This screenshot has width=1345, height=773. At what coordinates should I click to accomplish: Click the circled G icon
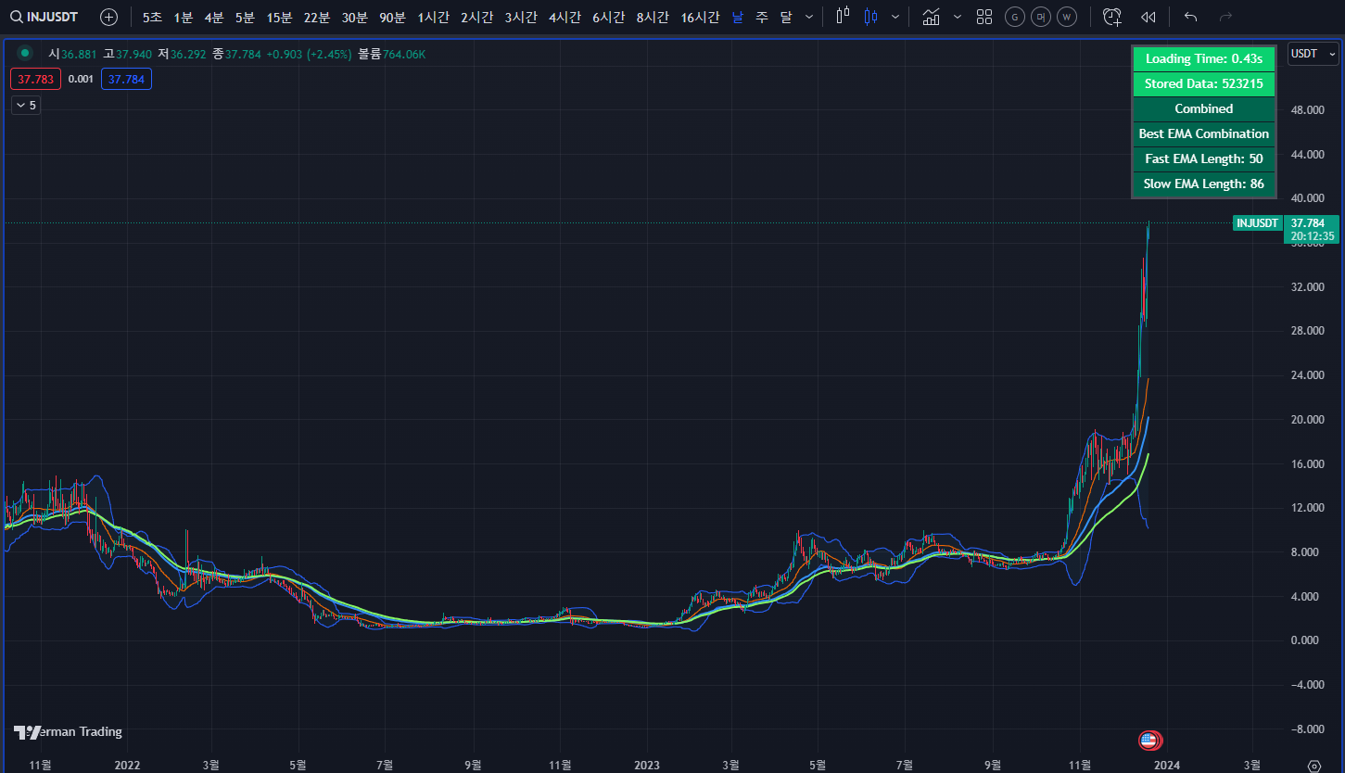(1015, 17)
